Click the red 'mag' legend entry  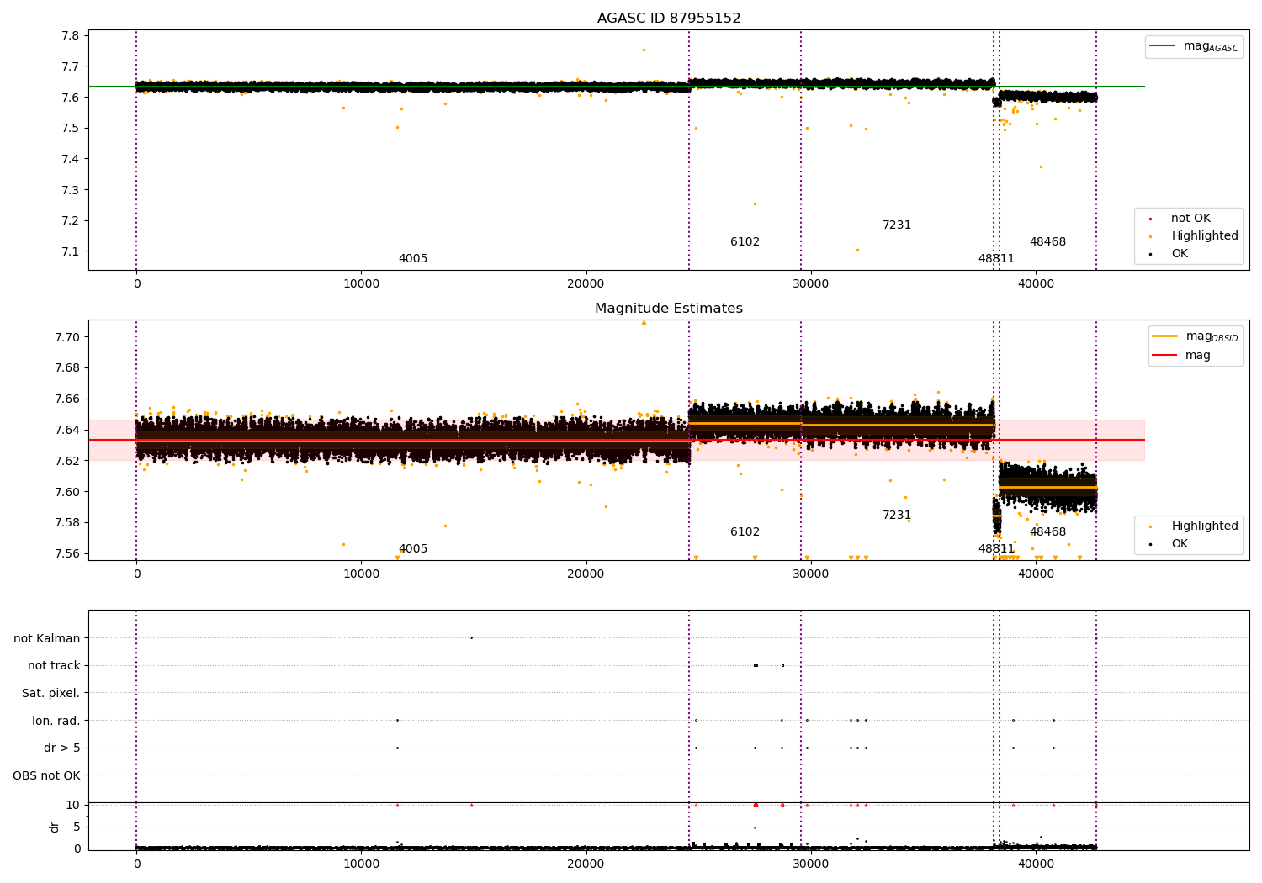click(x=1182, y=356)
